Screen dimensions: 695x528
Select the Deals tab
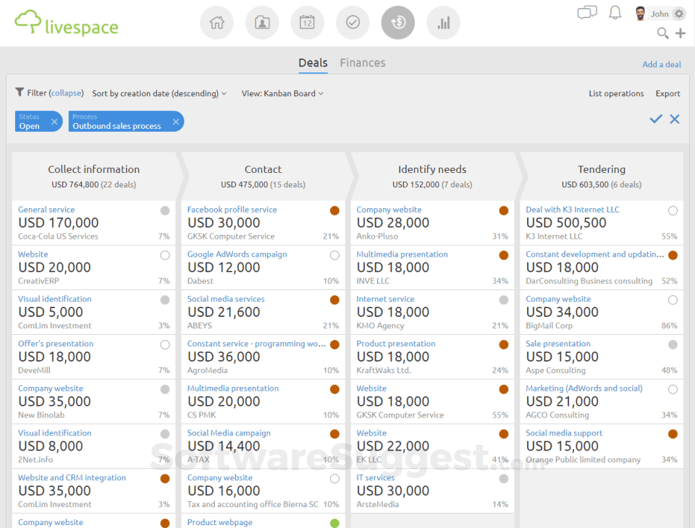pyautogui.click(x=313, y=63)
